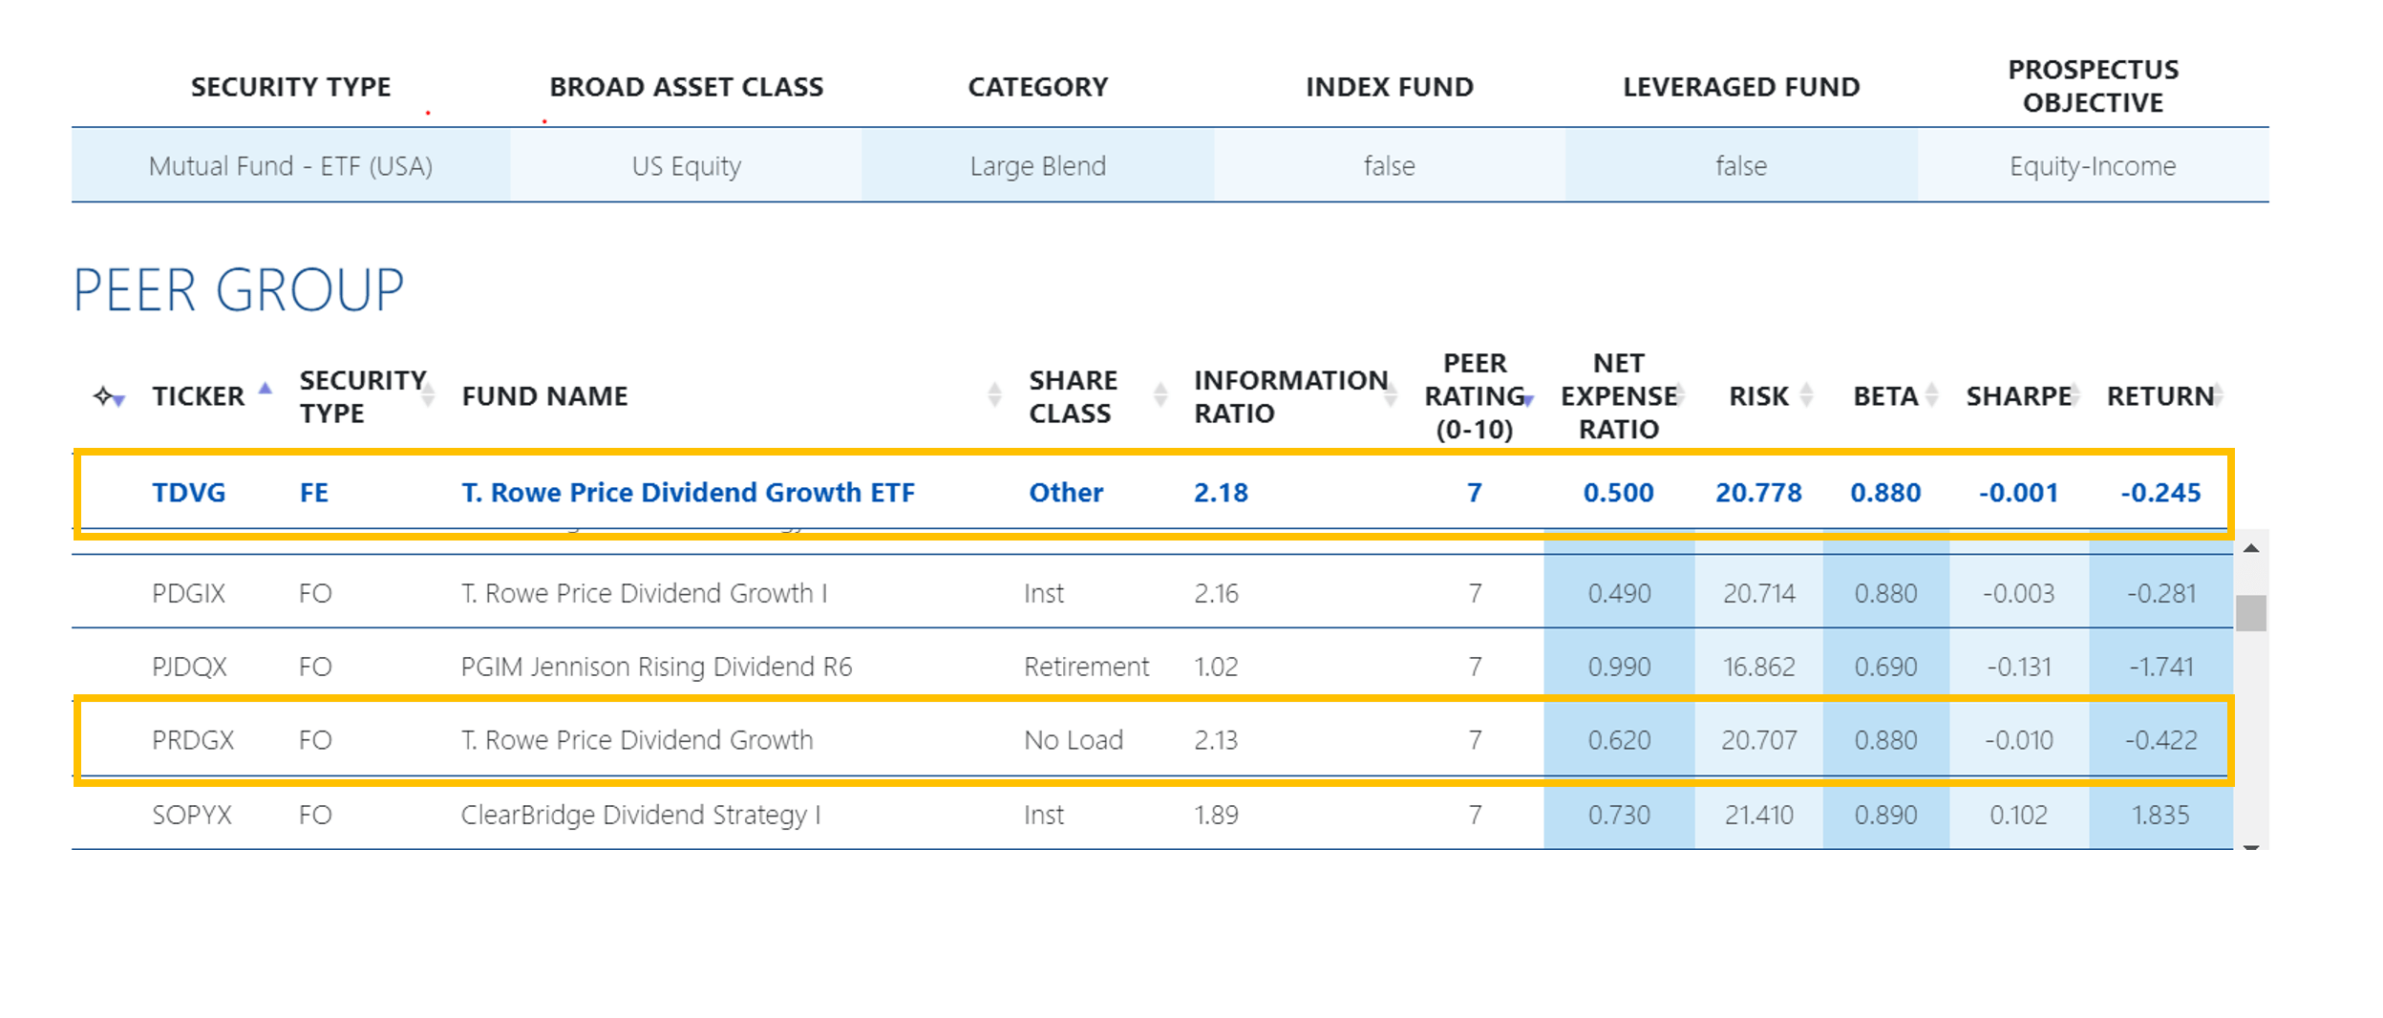Click T. Rowe Price Dividend Growth in PRDGX row
Image resolution: width=2383 pixels, height=1018 pixels.
[637, 740]
